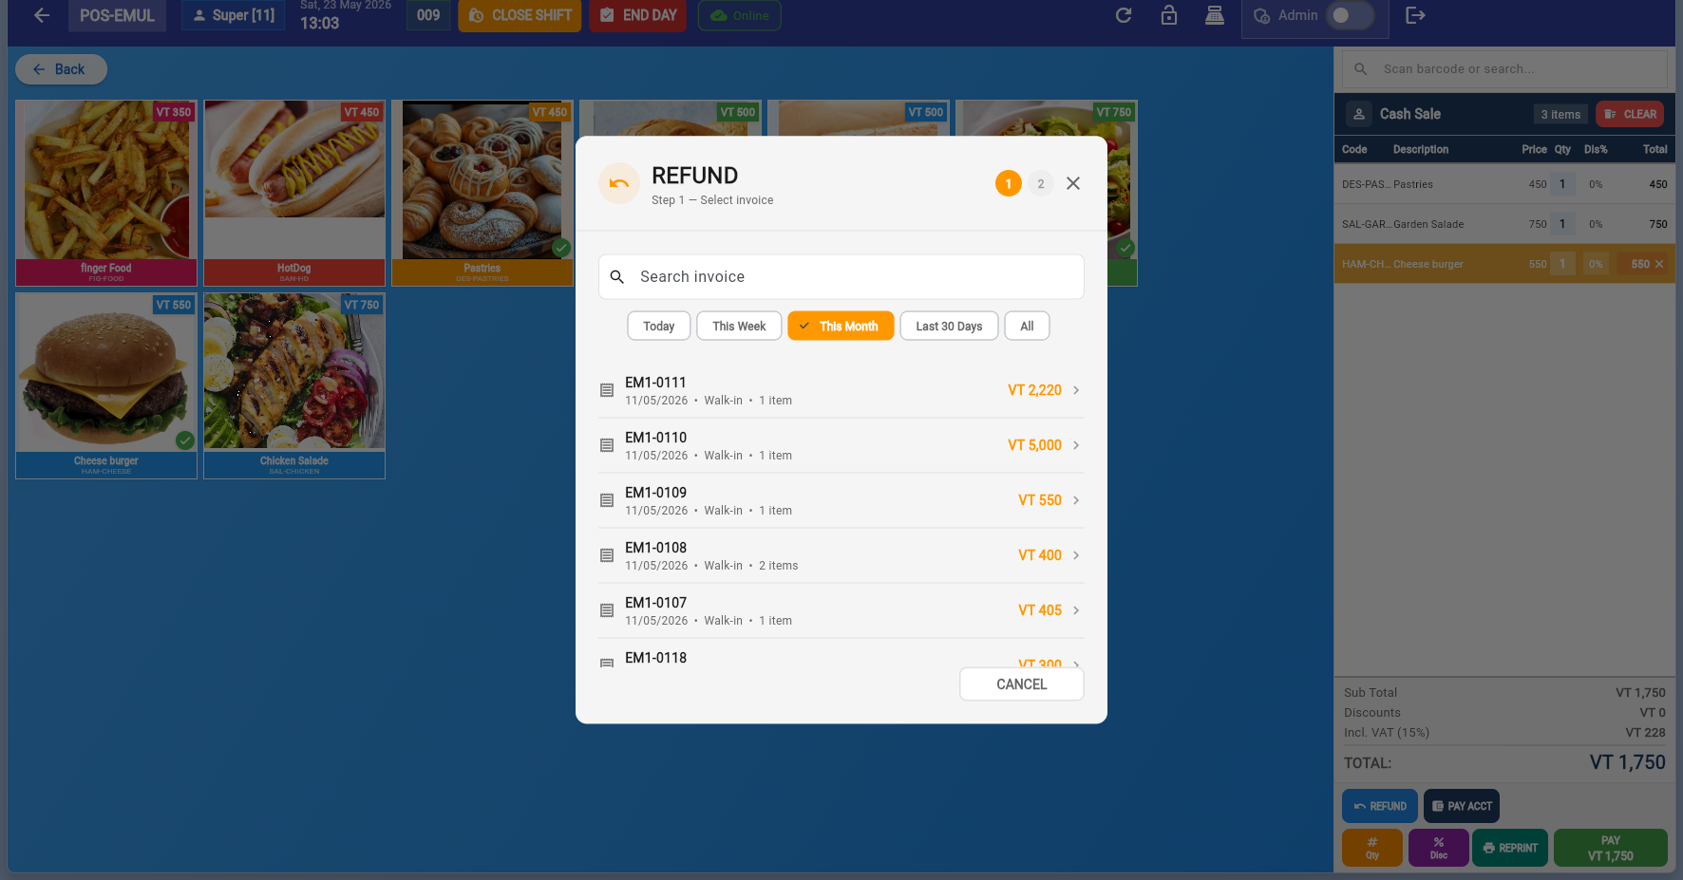Image resolution: width=1683 pixels, height=880 pixels.
Task: Click the REPRINT button
Action: (x=1510, y=848)
